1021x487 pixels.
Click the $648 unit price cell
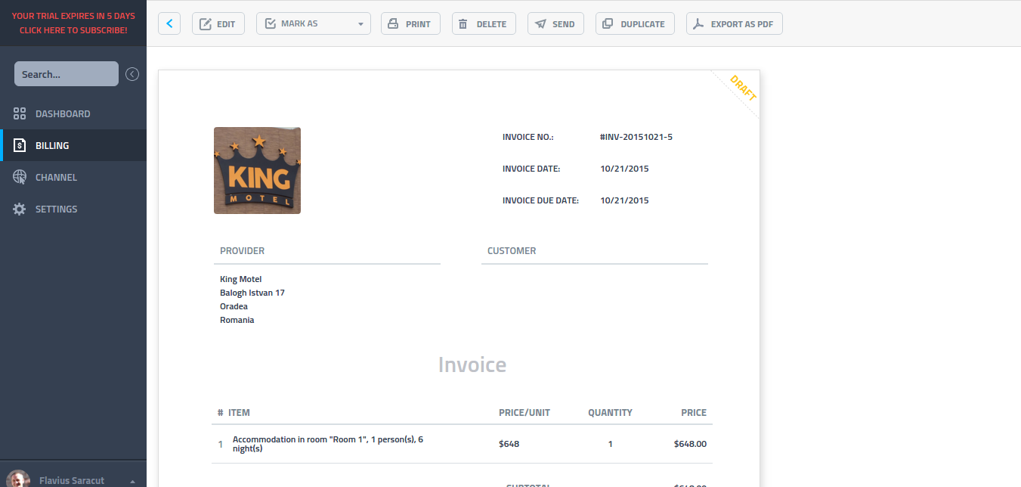509,444
